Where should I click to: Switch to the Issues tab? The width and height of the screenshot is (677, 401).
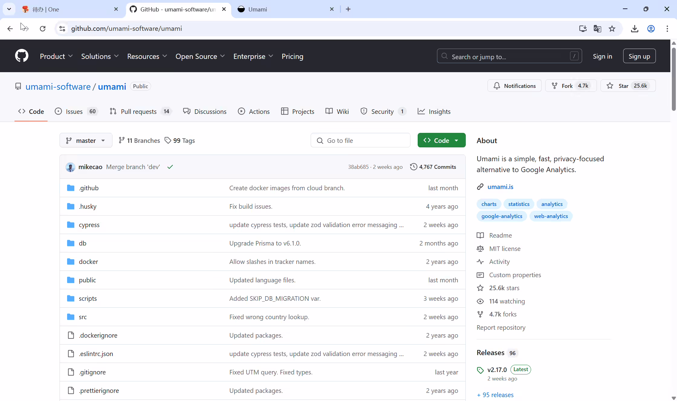click(x=76, y=111)
